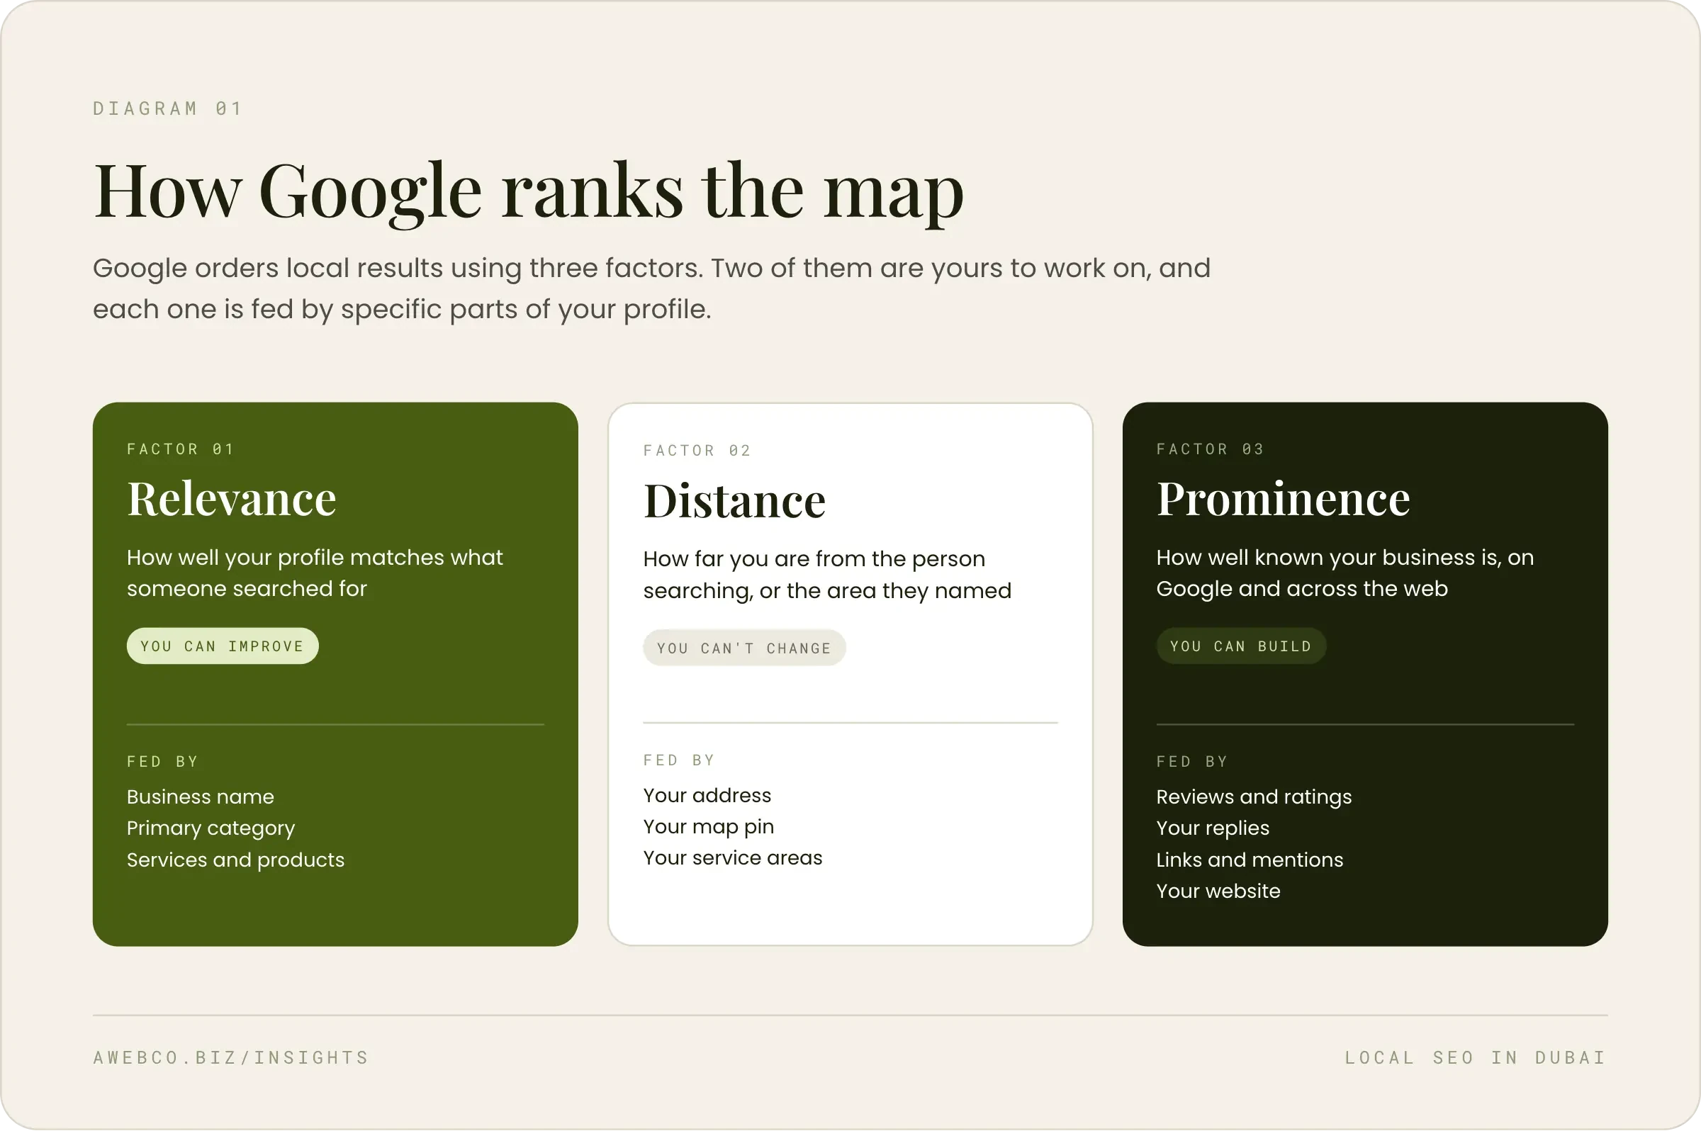This screenshot has width=1701, height=1131.
Task: Select the 'Business name' item
Action: [x=201, y=797]
